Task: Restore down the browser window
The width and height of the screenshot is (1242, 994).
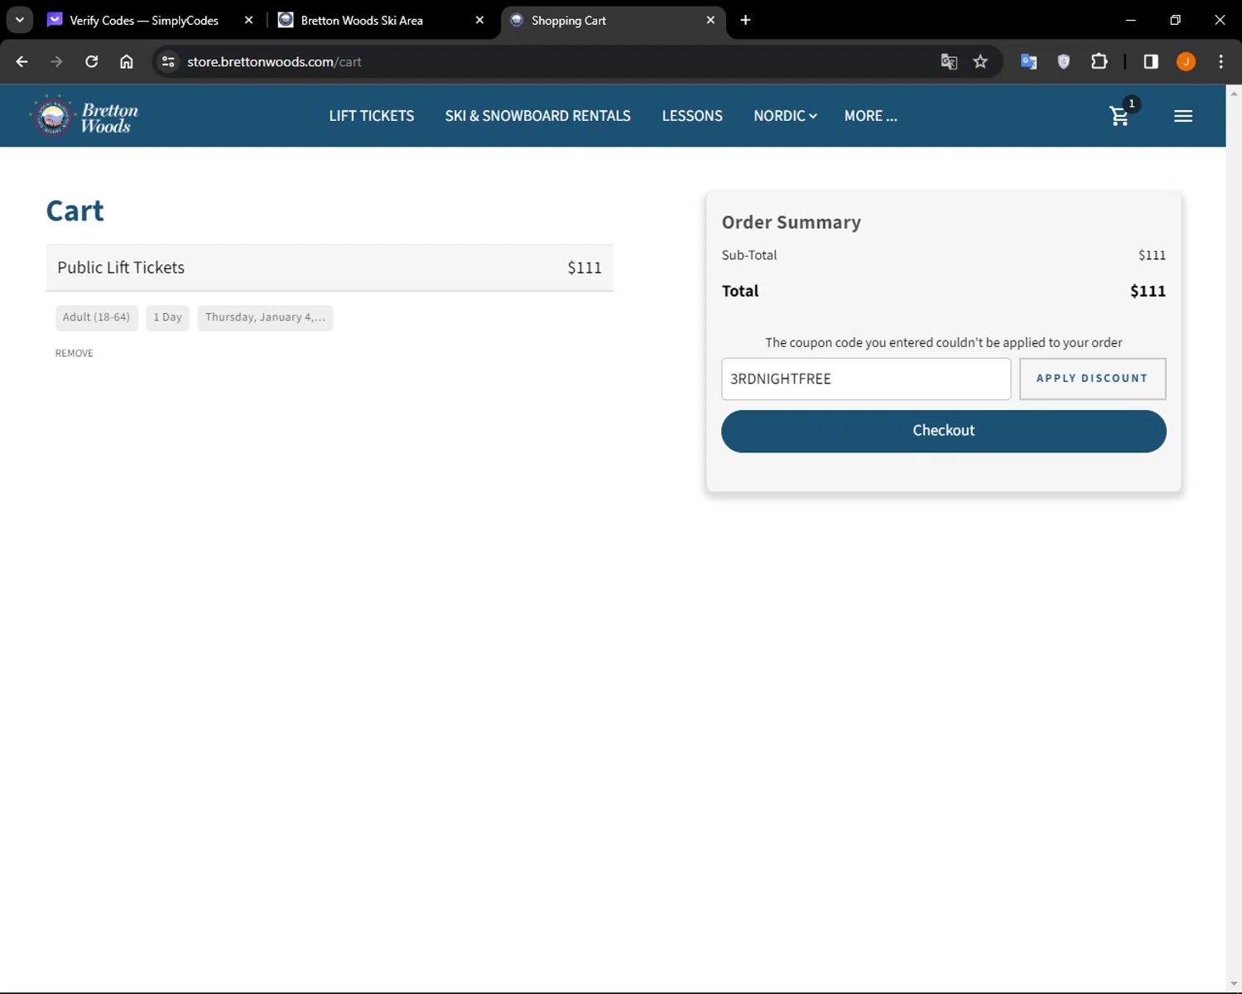Action: click(1175, 20)
